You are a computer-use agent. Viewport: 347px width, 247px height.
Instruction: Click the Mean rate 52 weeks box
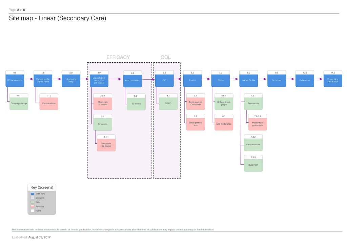(x=106, y=144)
